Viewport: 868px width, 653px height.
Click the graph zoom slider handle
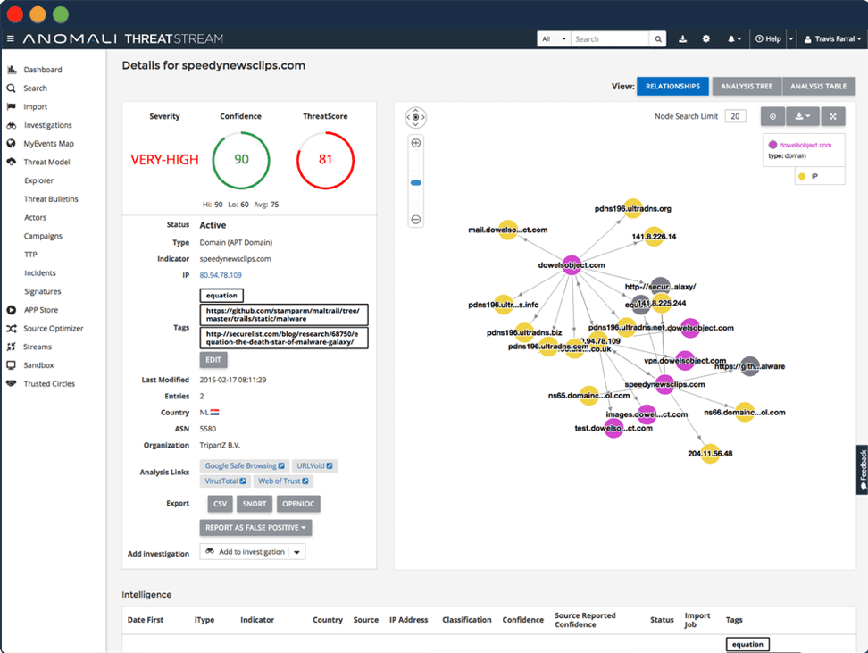[x=416, y=183]
